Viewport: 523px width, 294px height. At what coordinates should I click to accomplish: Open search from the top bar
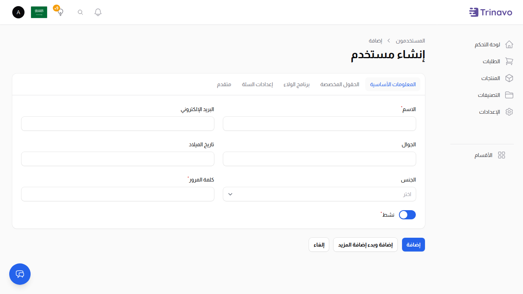(80, 12)
